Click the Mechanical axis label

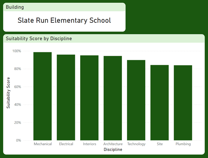pyautogui.click(x=43, y=144)
